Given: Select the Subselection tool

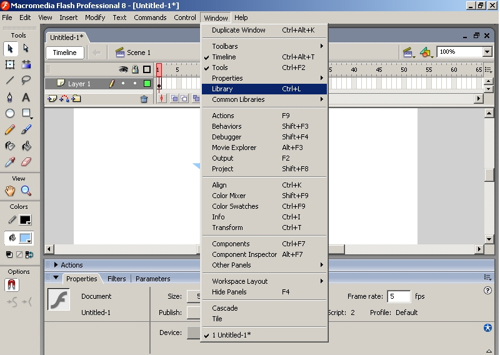Looking at the screenshot, I should click(26, 49).
